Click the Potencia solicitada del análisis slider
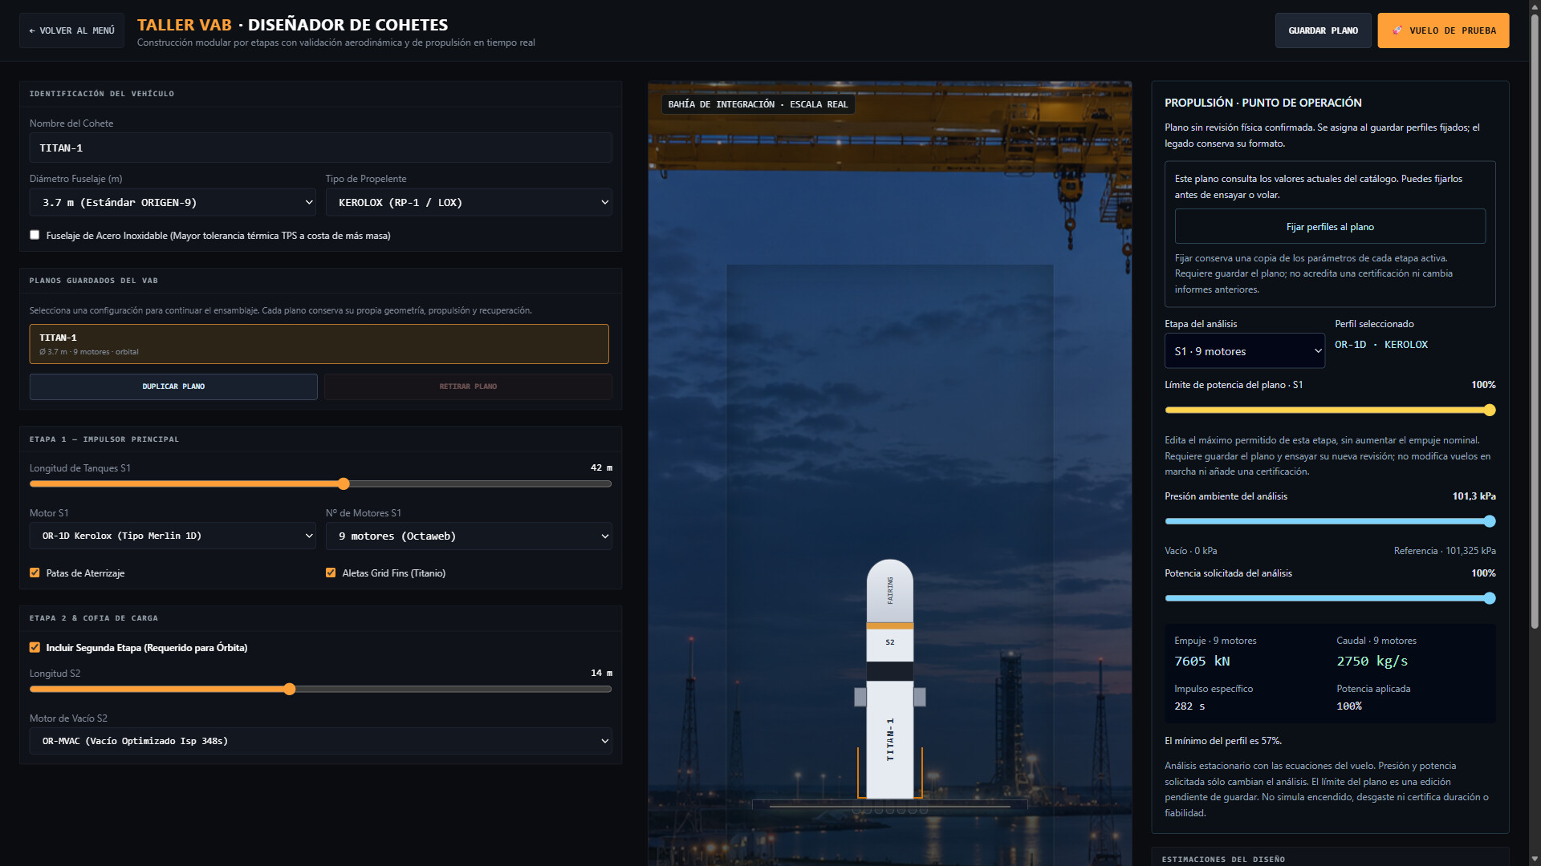The width and height of the screenshot is (1541, 866). pyautogui.click(x=1330, y=598)
